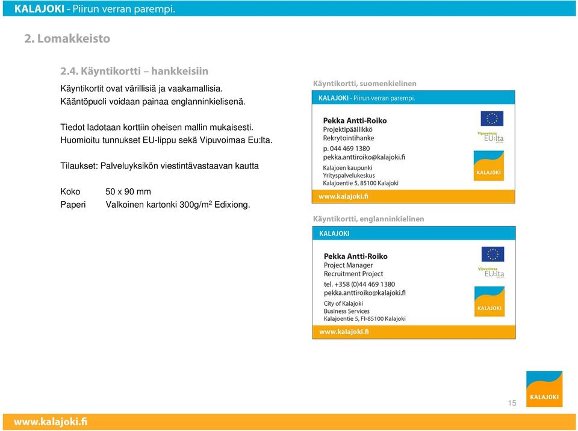Click 'Business Services' on the English card
Viewport: 578px width, 431px height.
pos(347,311)
